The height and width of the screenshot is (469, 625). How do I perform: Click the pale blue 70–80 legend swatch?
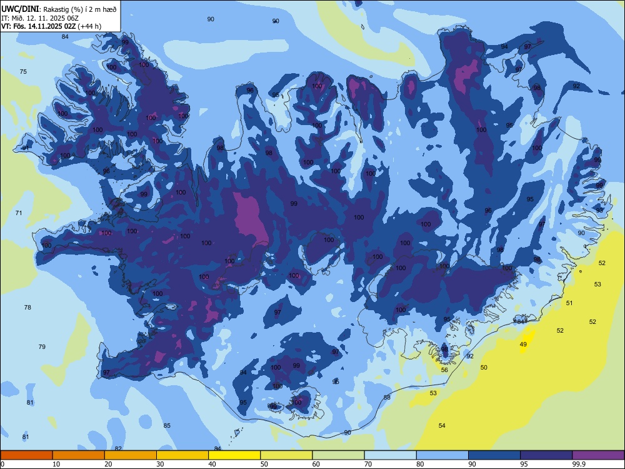tap(390, 455)
